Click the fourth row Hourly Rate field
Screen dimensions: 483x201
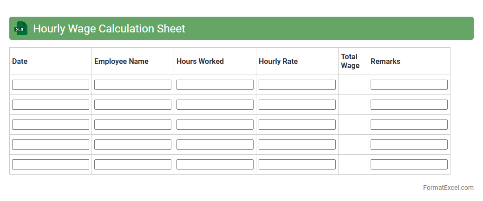click(297, 144)
